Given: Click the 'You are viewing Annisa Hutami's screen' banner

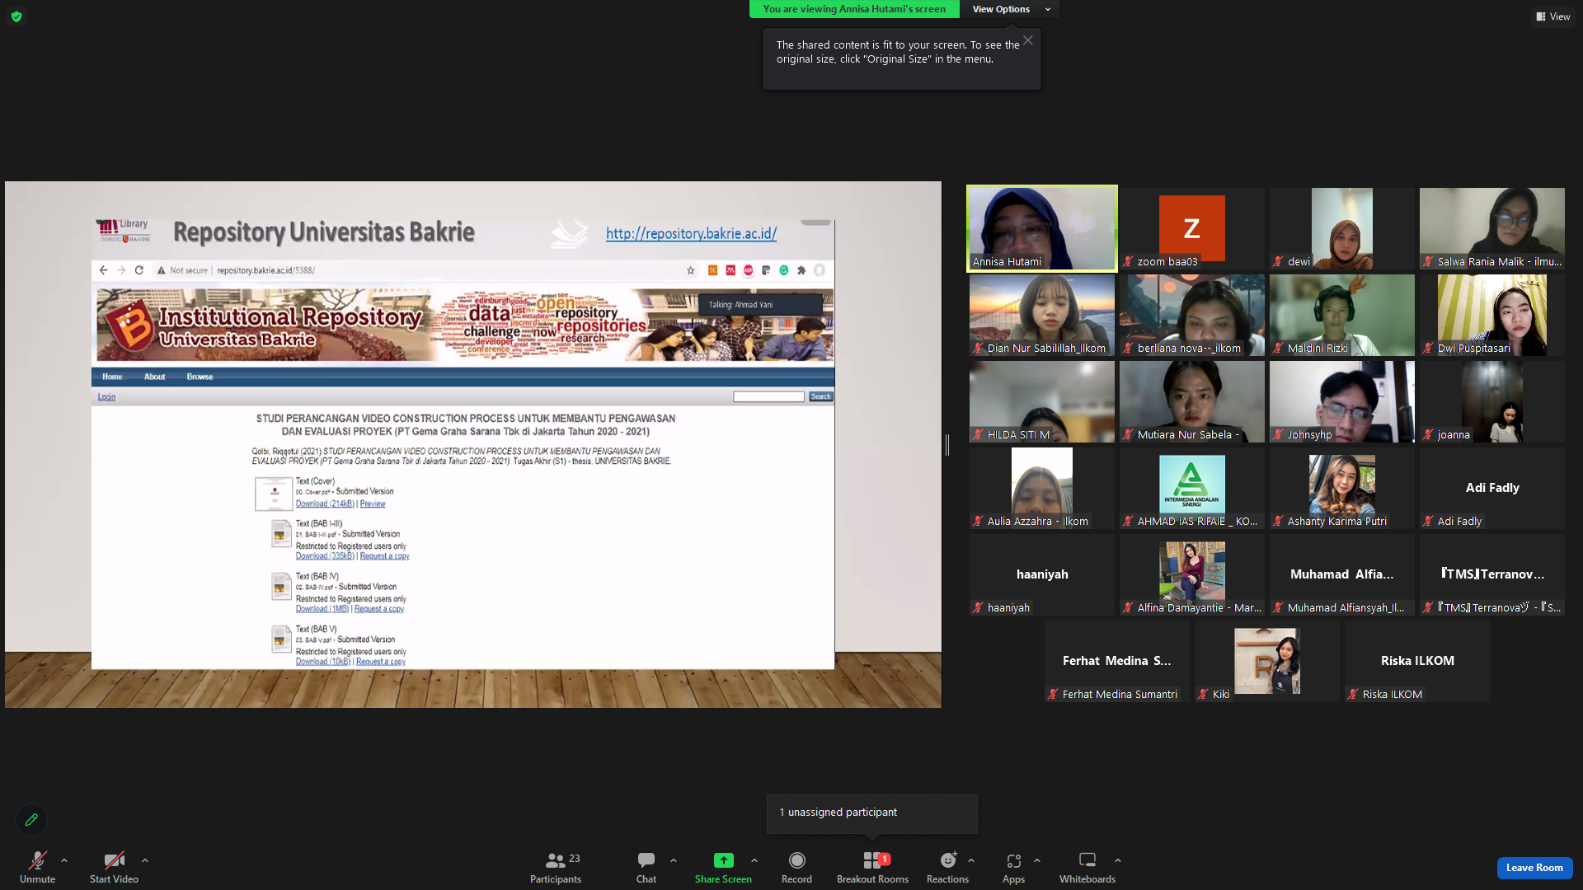Looking at the screenshot, I should point(854,9).
